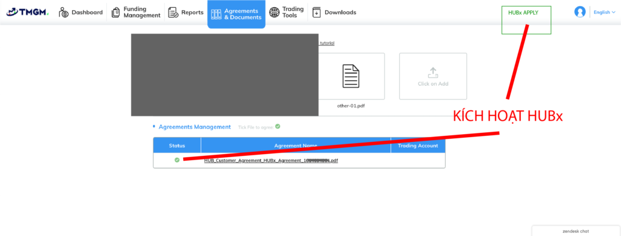
Task: Expand the English language dropdown
Action: [x=605, y=12]
